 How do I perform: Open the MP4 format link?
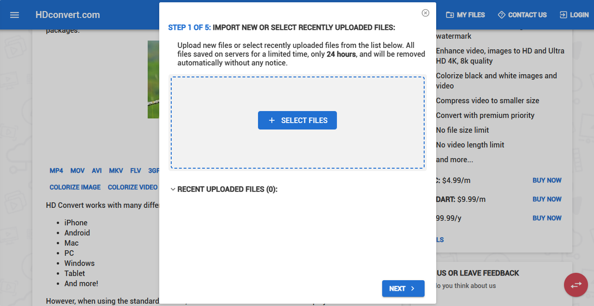[56, 171]
